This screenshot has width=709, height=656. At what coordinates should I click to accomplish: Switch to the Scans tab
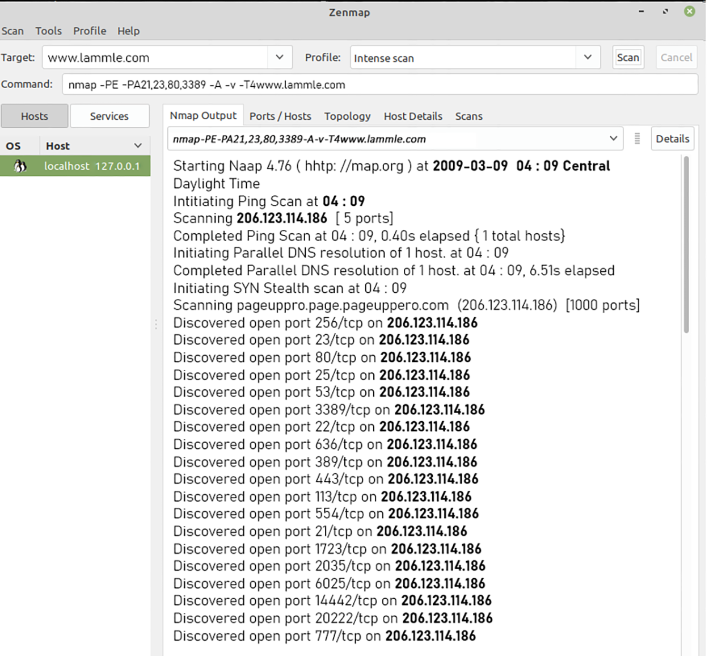(x=469, y=116)
